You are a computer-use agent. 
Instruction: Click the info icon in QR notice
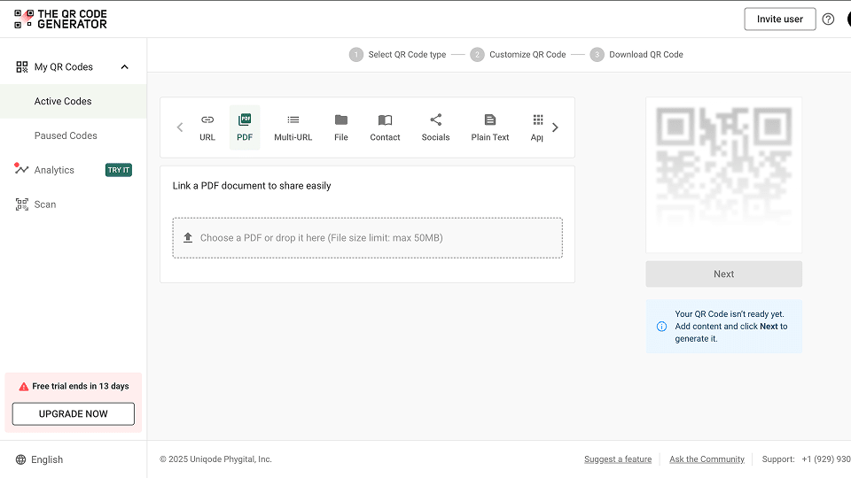tap(661, 327)
